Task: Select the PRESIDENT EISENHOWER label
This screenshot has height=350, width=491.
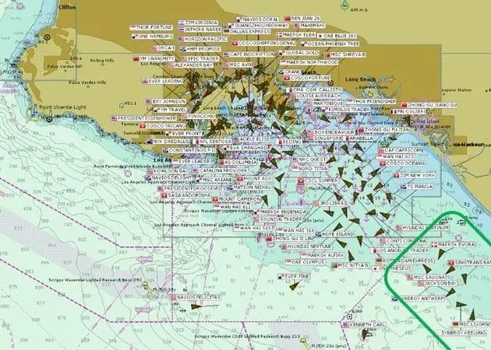Action: coord(143,118)
